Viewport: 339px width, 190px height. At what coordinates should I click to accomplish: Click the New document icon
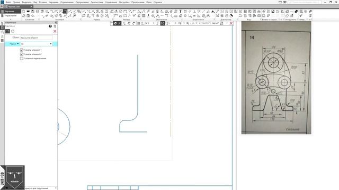coord(23,11)
